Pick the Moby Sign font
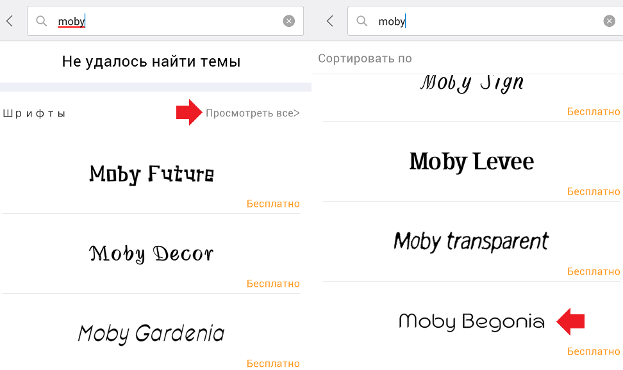 472,83
